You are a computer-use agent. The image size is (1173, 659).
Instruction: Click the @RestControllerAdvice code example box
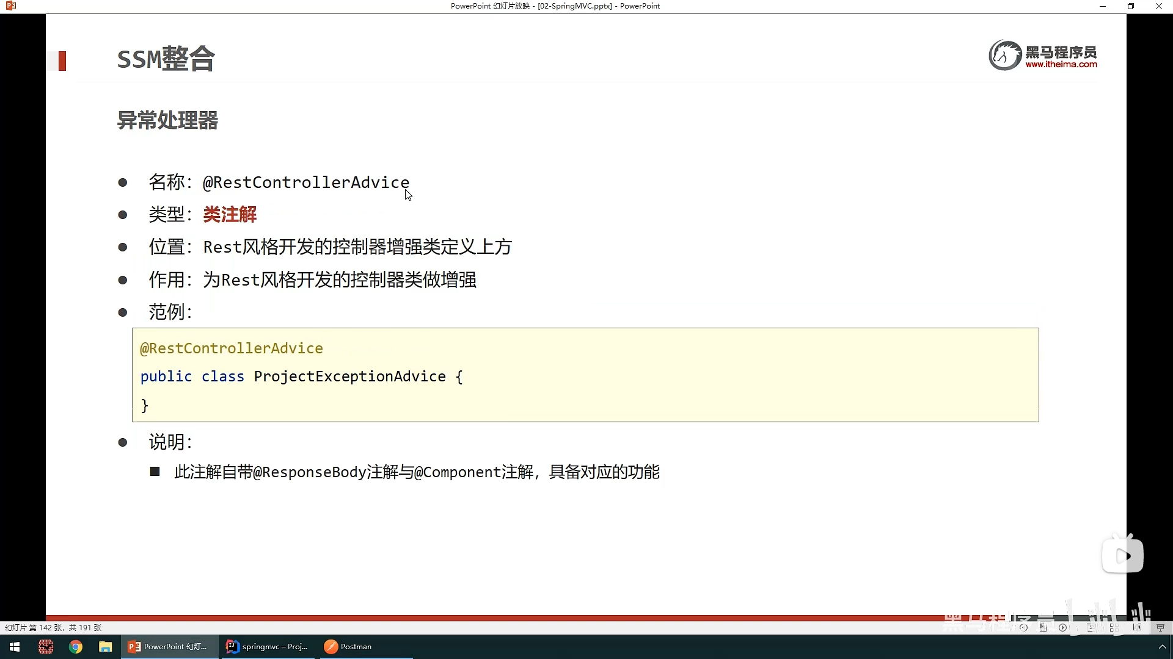click(x=585, y=375)
